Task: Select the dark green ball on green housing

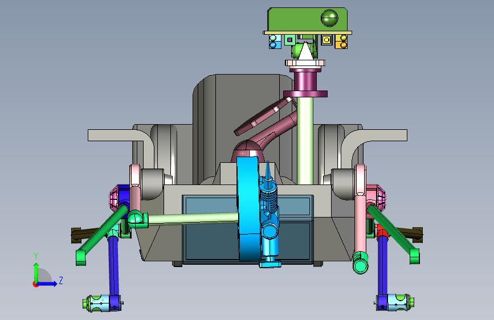Action: [x=329, y=18]
